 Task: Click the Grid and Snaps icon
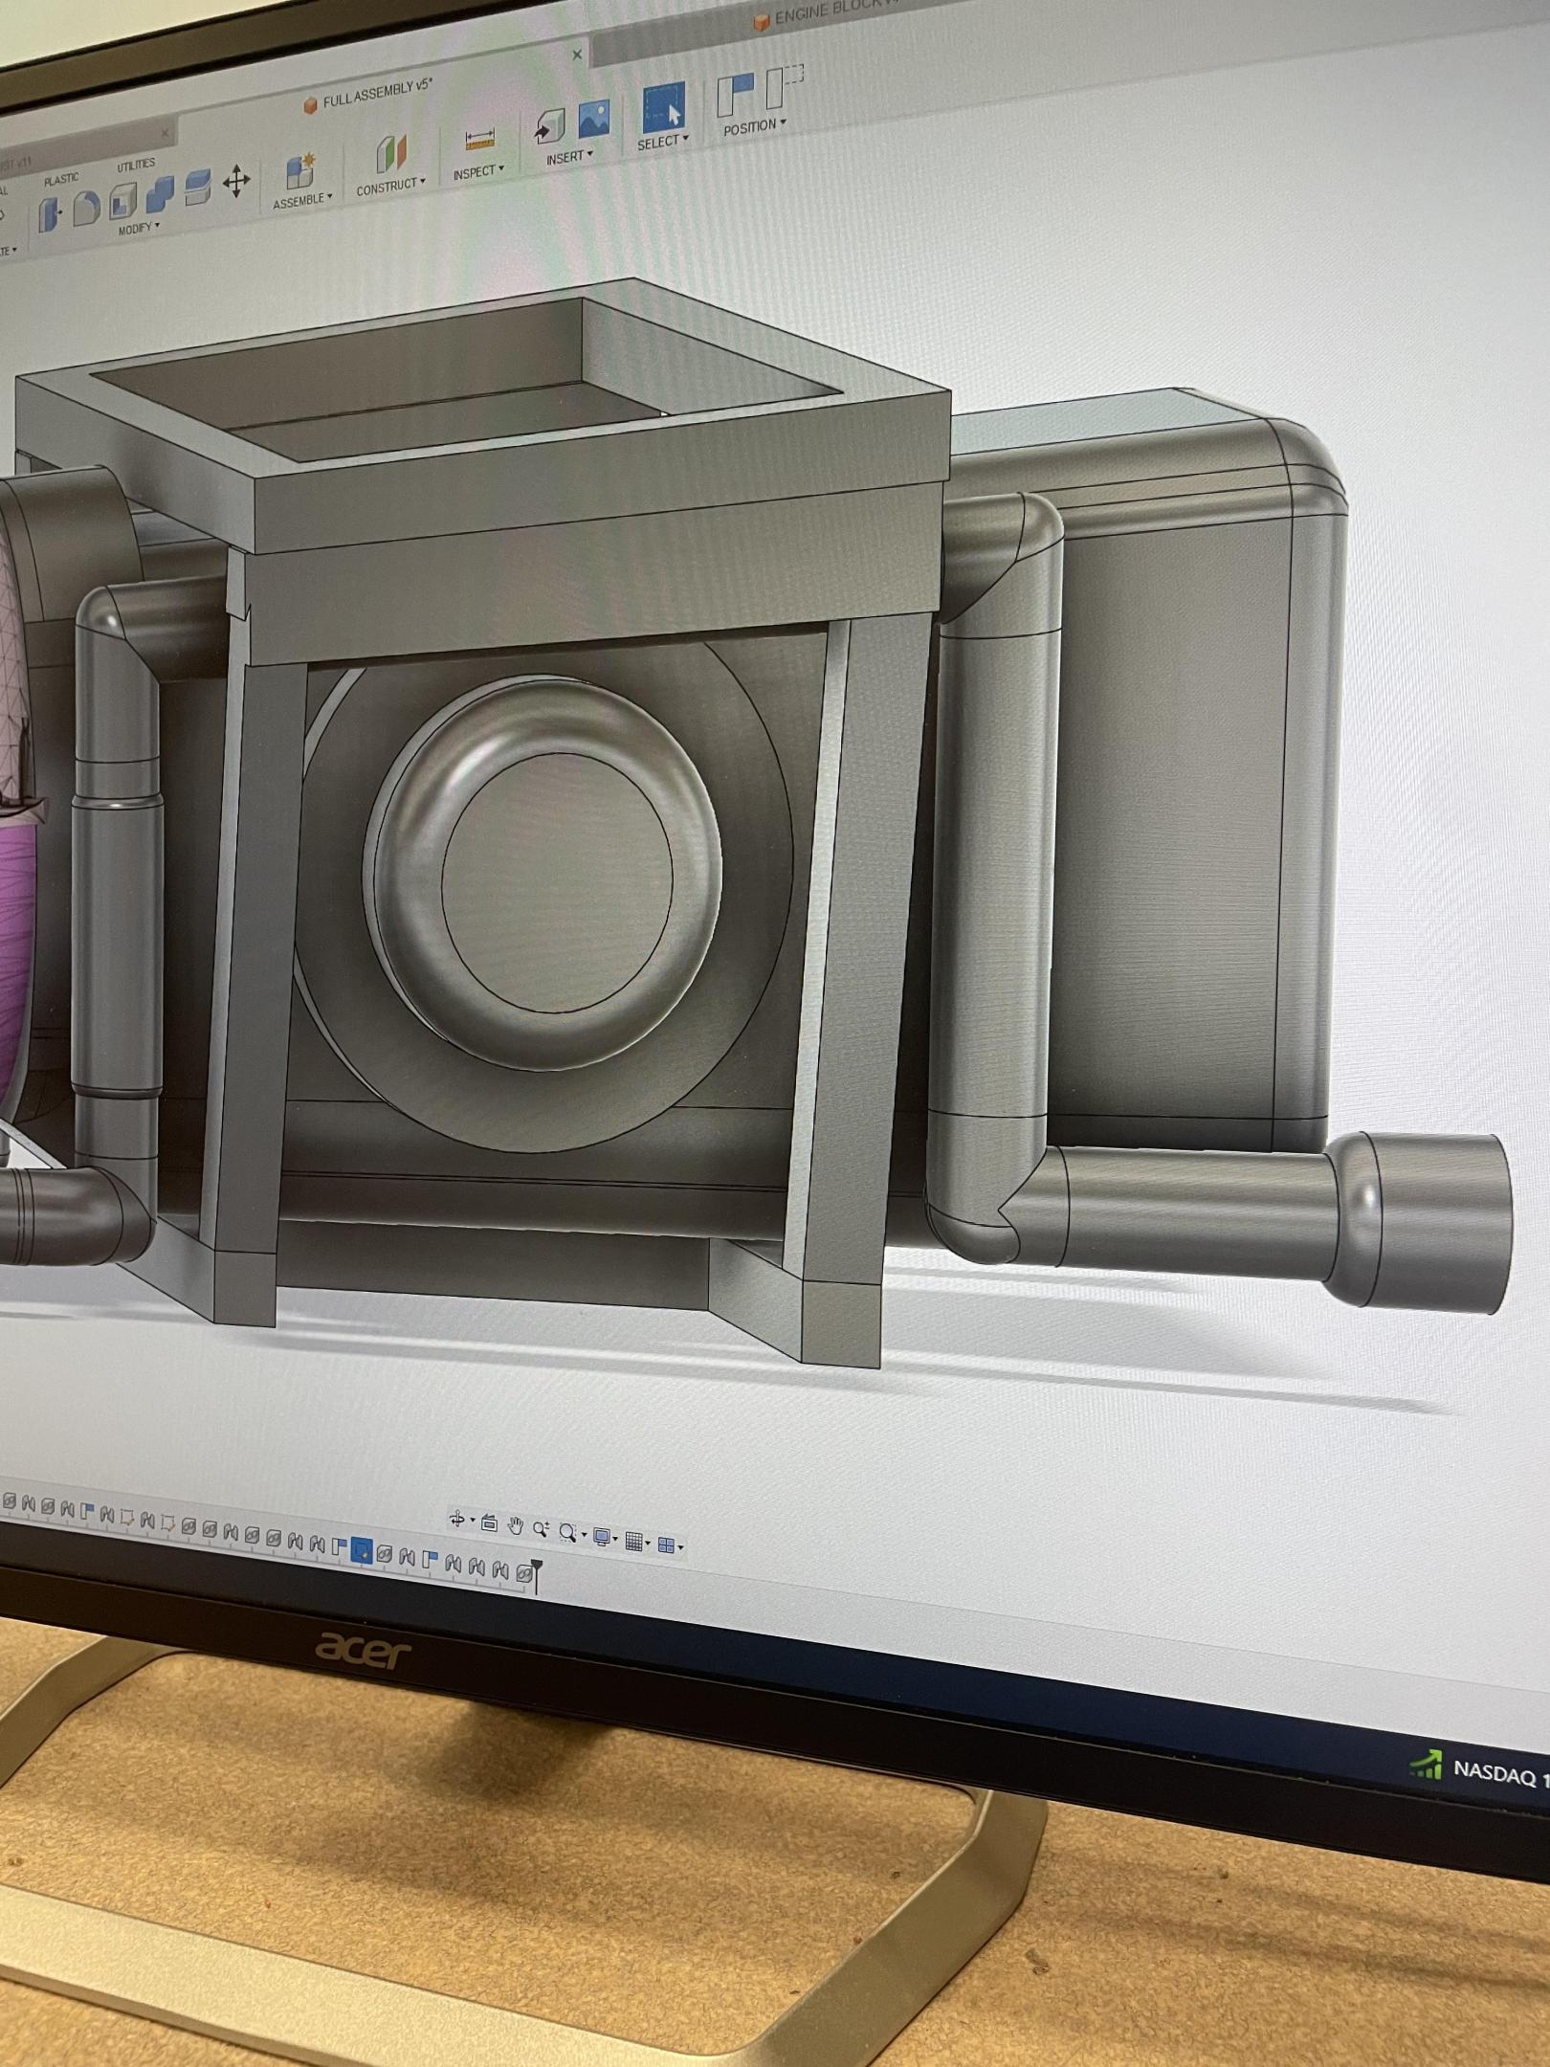click(633, 1541)
